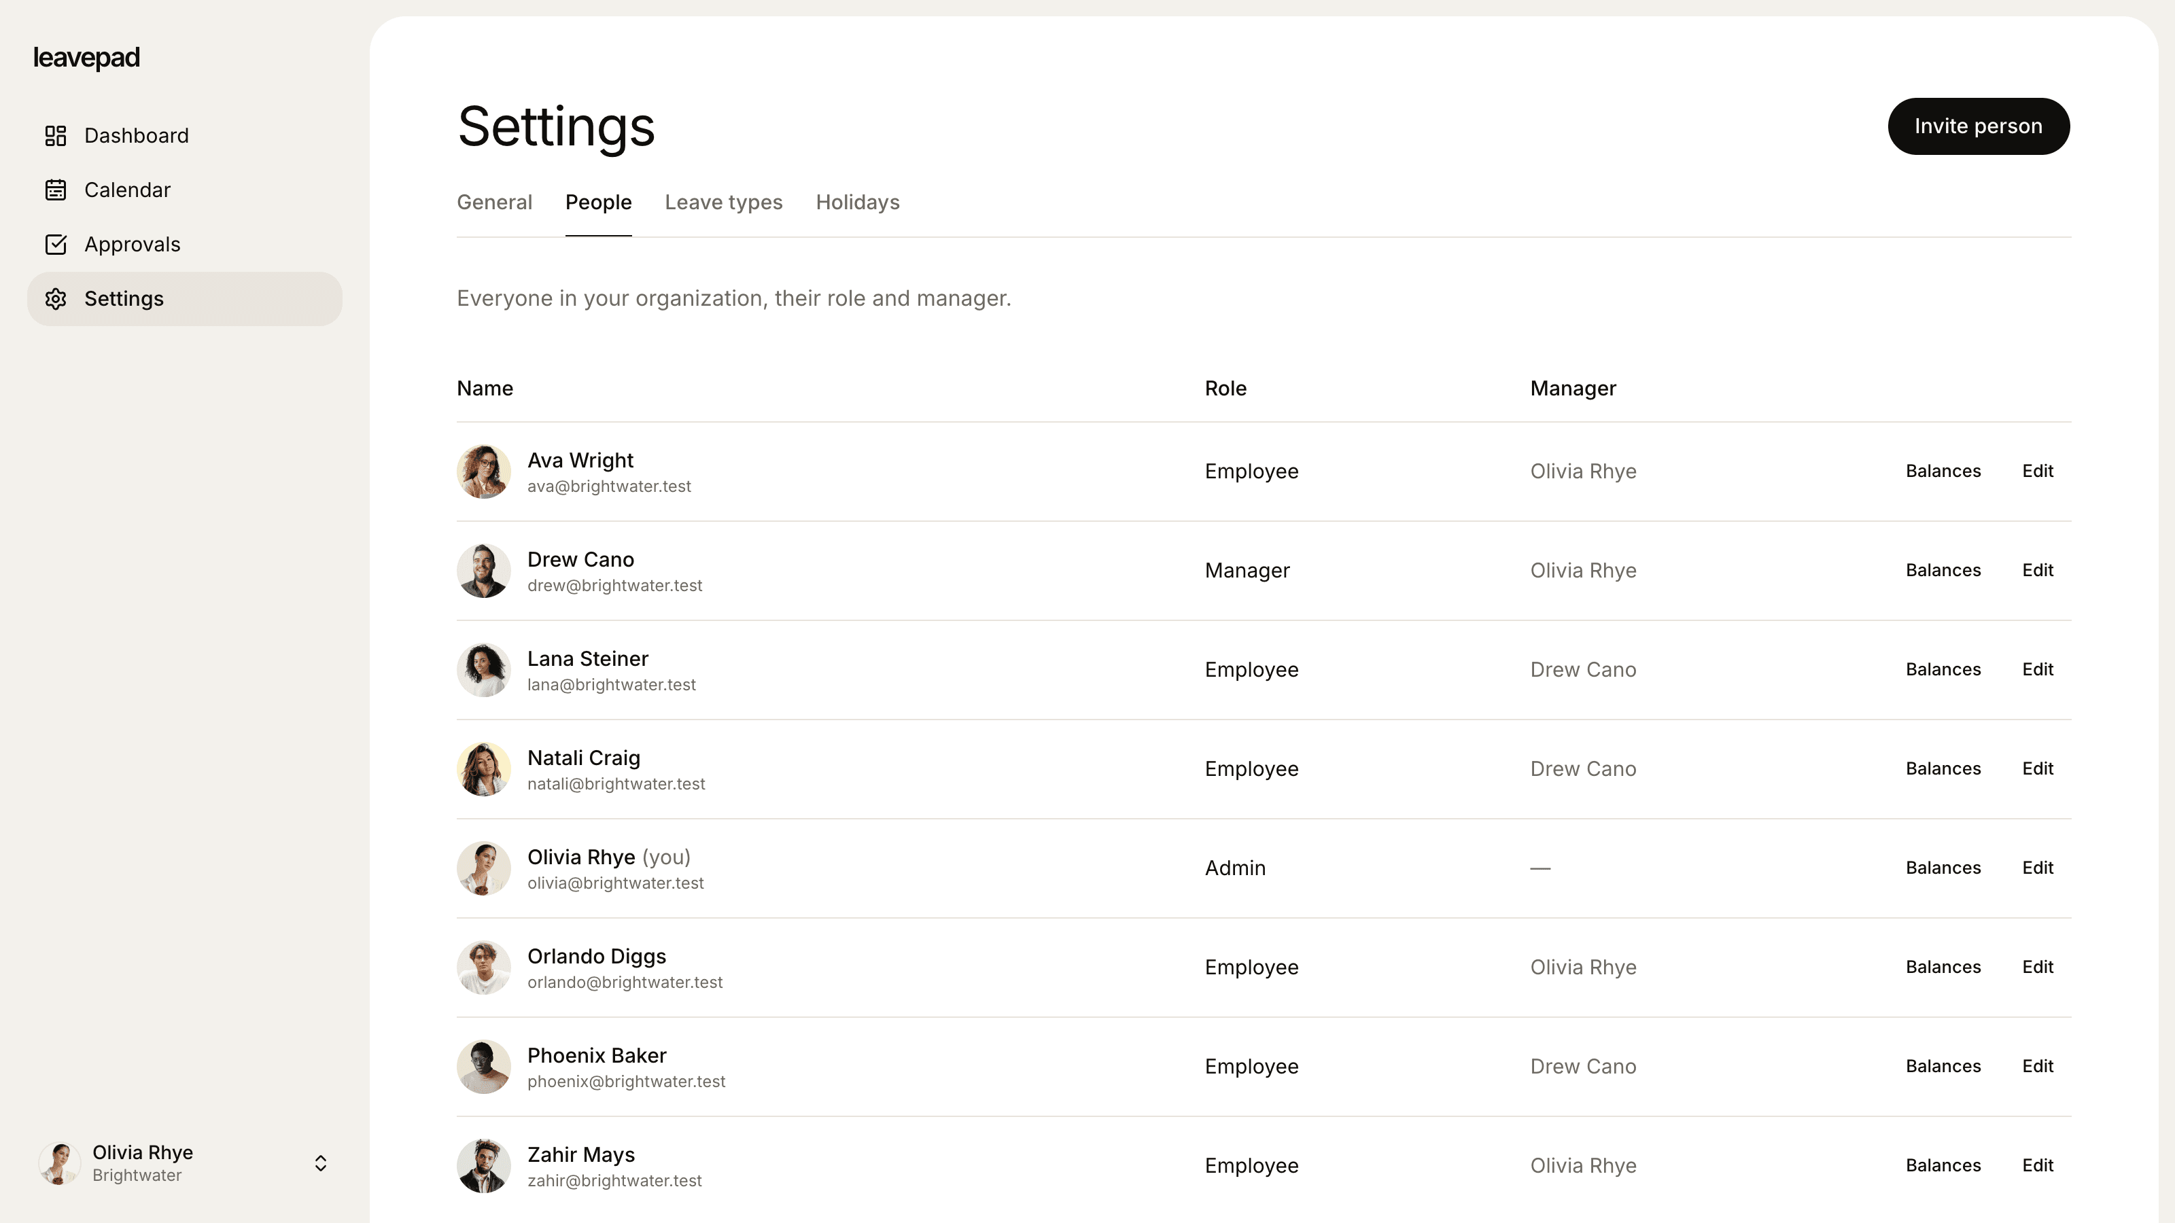The image size is (2175, 1223).
Task: Click Olivia Rhye's avatar in sidebar footer
Action: [x=59, y=1163]
